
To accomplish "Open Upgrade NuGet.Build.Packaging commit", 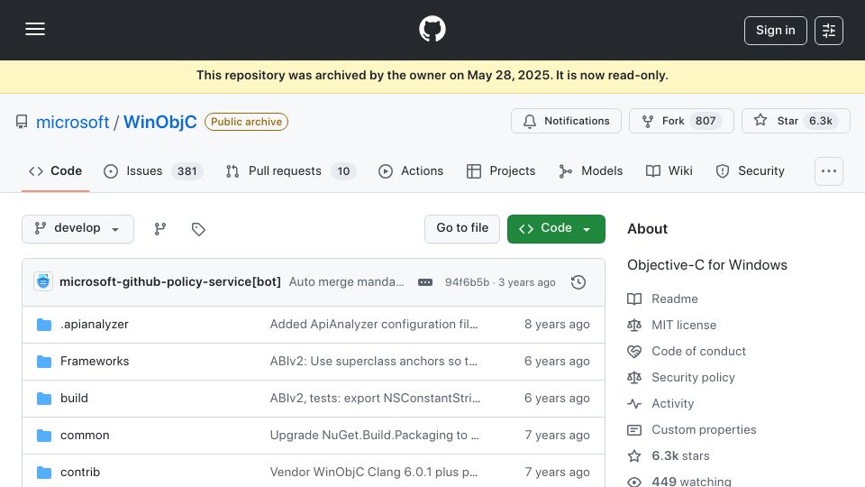I will (375, 435).
